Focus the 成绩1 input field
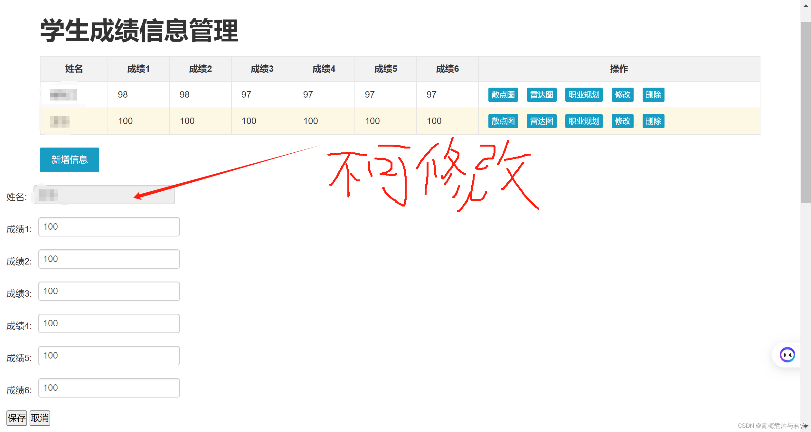 [109, 227]
